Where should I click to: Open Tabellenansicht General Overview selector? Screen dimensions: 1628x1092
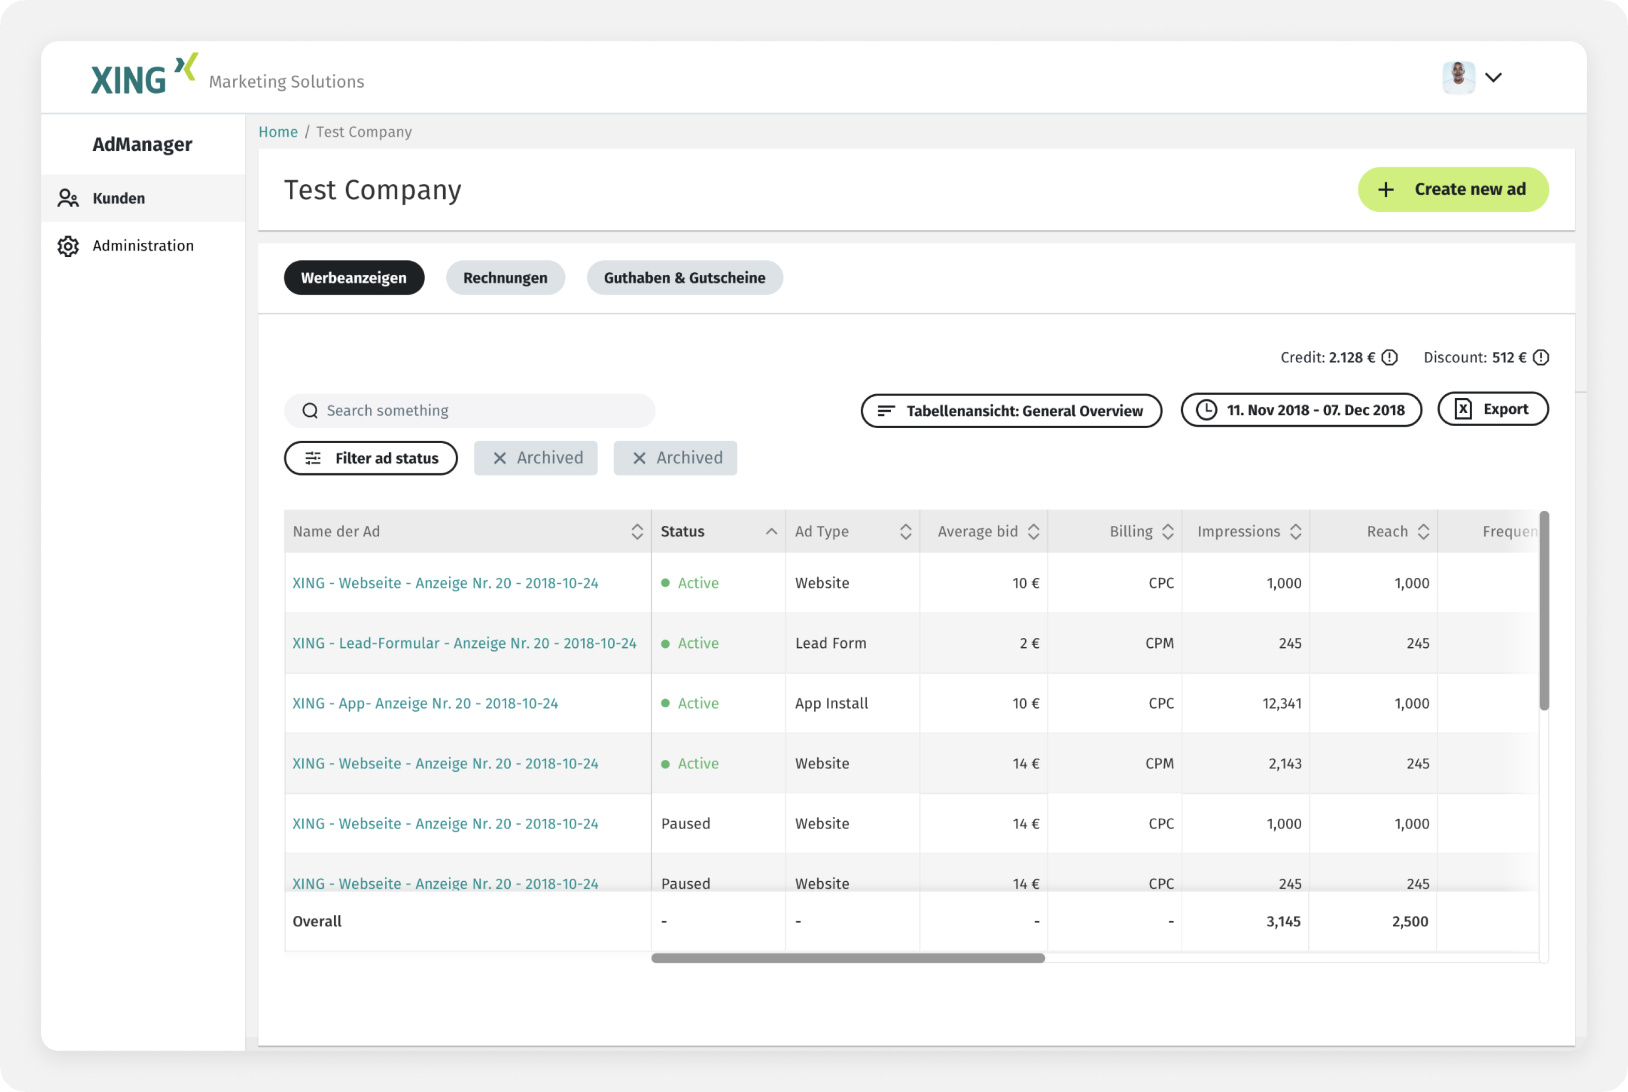(1011, 411)
